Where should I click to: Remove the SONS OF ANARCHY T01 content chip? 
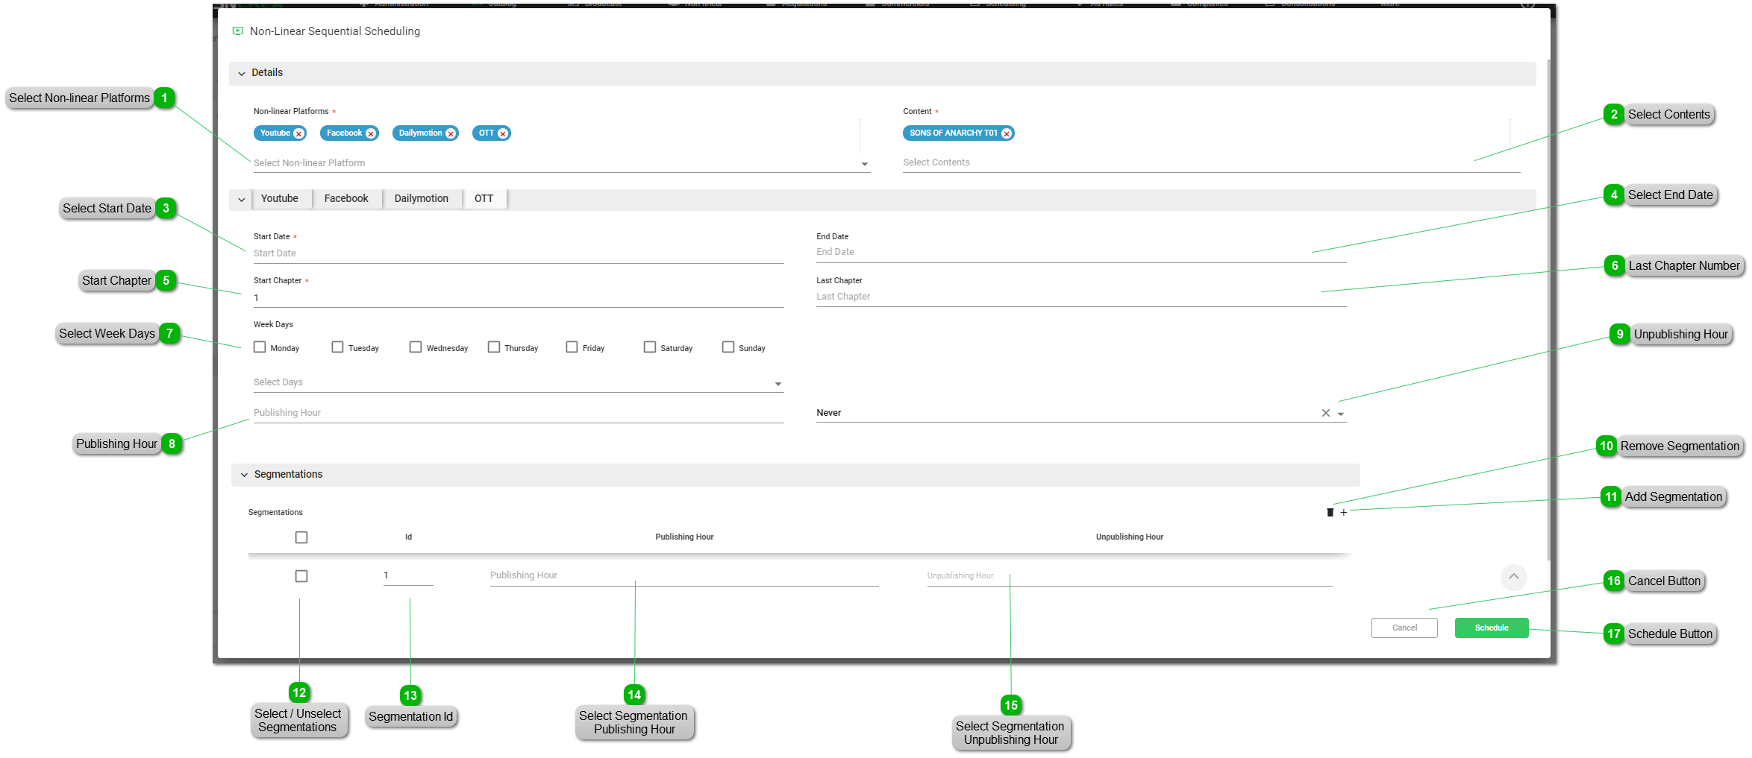pyautogui.click(x=1007, y=133)
